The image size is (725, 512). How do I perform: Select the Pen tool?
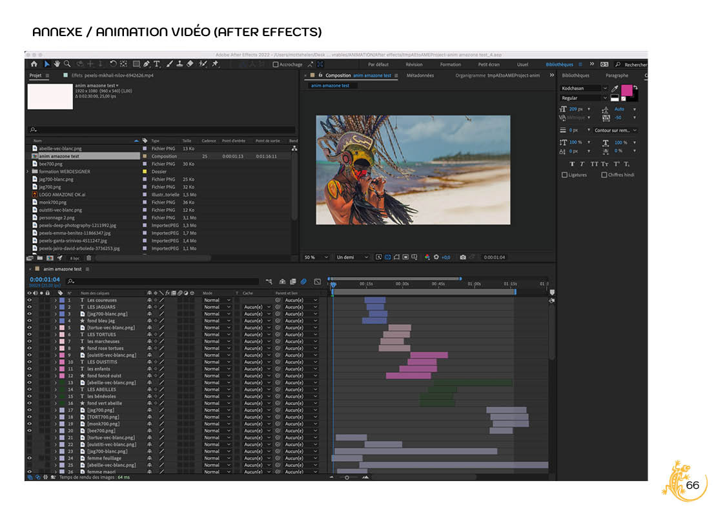[146, 64]
